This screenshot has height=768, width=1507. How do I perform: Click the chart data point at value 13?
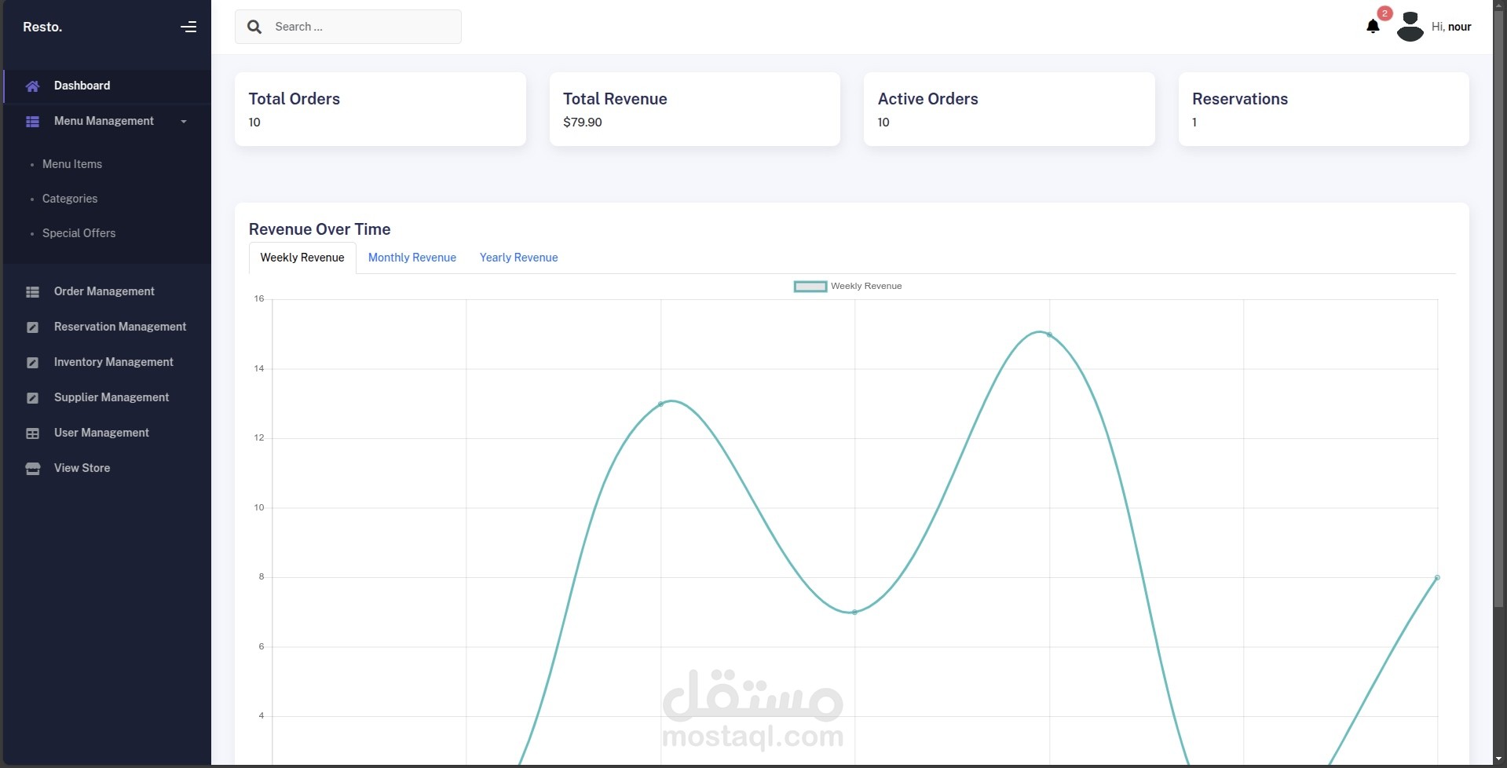click(x=661, y=404)
